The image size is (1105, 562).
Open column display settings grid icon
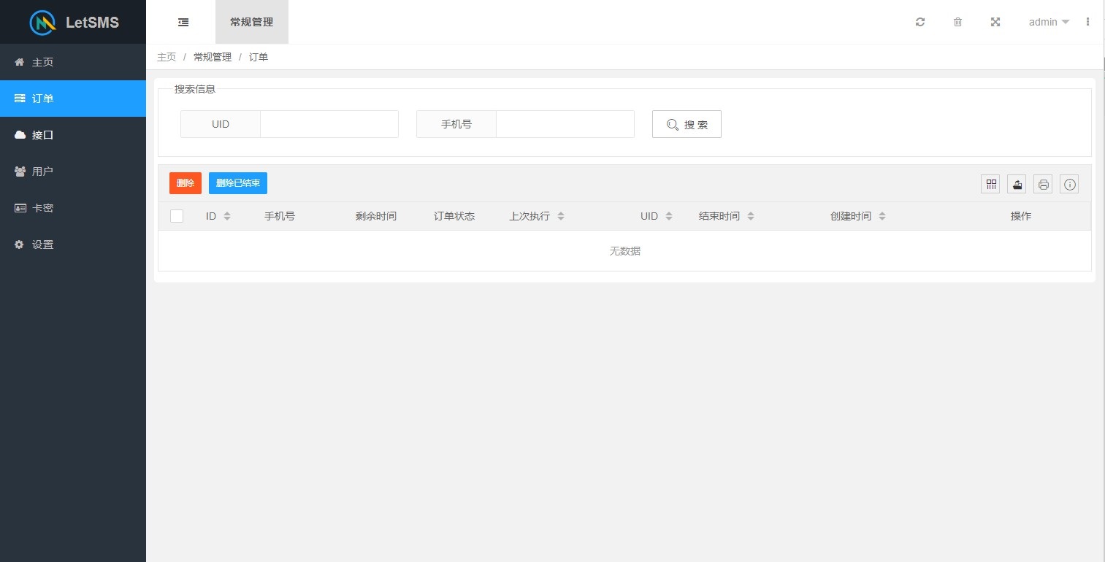[990, 184]
